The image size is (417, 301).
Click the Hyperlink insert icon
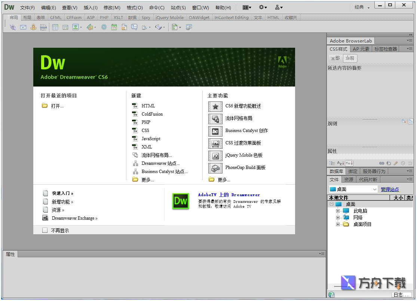[13, 27]
